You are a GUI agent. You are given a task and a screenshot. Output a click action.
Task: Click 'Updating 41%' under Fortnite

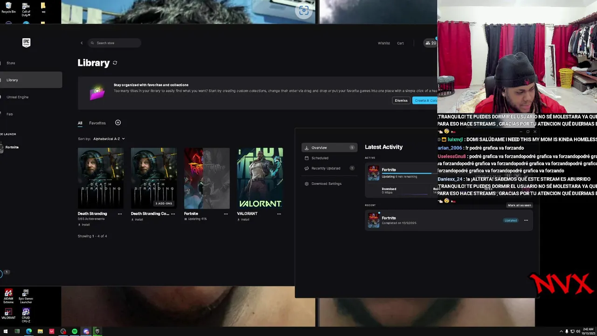(196, 219)
